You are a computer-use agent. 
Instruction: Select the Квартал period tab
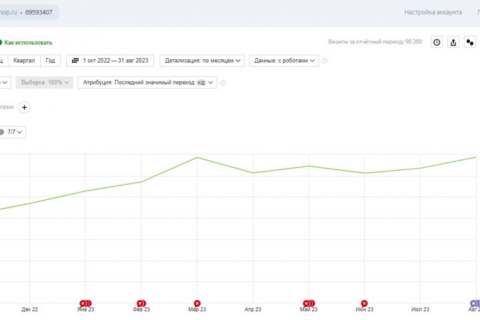click(x=24, y=61)
